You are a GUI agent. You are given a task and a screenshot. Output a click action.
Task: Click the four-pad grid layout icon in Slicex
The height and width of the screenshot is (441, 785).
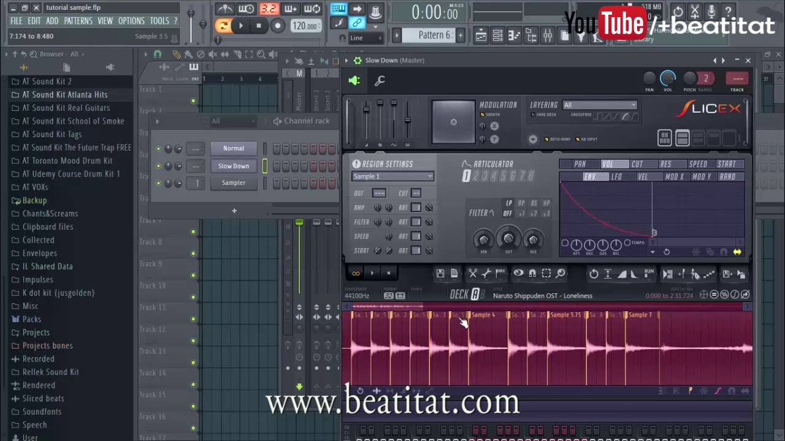[665, 138]
